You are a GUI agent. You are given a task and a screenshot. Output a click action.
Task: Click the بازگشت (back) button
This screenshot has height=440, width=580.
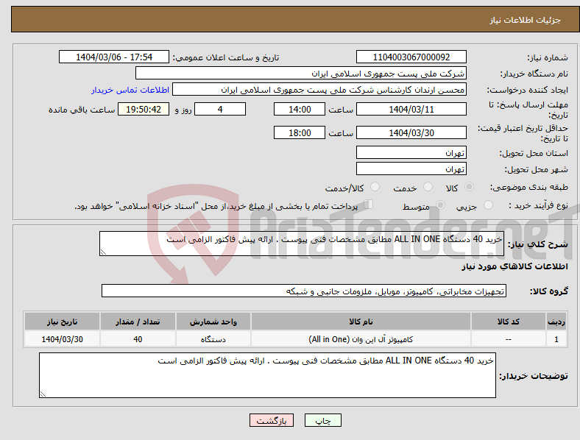pyautogui.click(x=272, y=420)
